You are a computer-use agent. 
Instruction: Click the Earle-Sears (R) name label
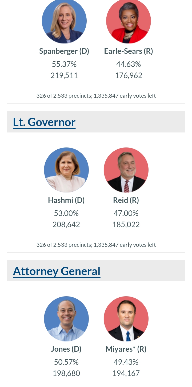click(129, 51)
